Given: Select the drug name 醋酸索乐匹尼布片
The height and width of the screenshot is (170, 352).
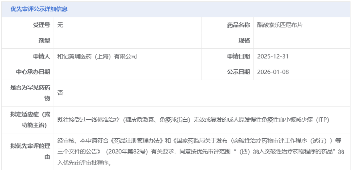Looking at the screenshot, I should coord(280,25).
